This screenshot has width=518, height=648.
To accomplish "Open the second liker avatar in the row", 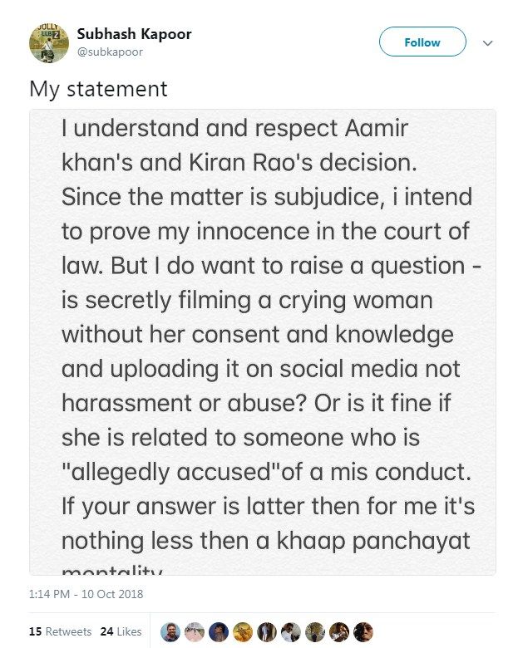I will coord(195,632).
